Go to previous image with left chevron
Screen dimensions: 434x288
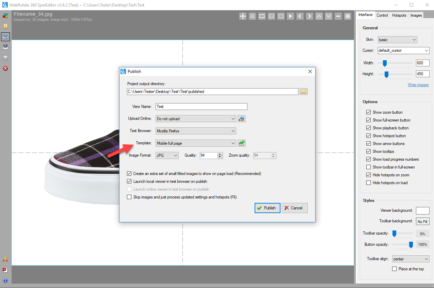[300, 16]
